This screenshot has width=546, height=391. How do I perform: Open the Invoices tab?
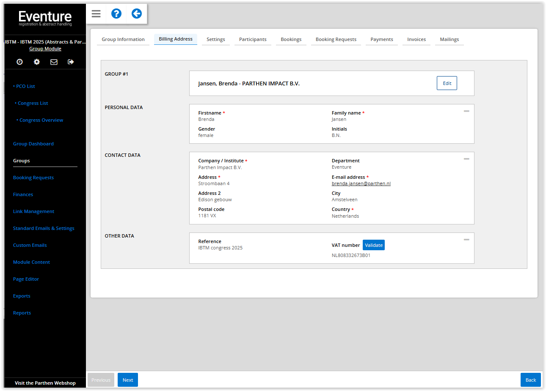click(x=416, y=39)
